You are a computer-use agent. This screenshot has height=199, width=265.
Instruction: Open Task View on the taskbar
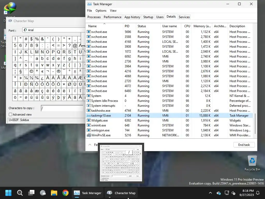(31, 193)
